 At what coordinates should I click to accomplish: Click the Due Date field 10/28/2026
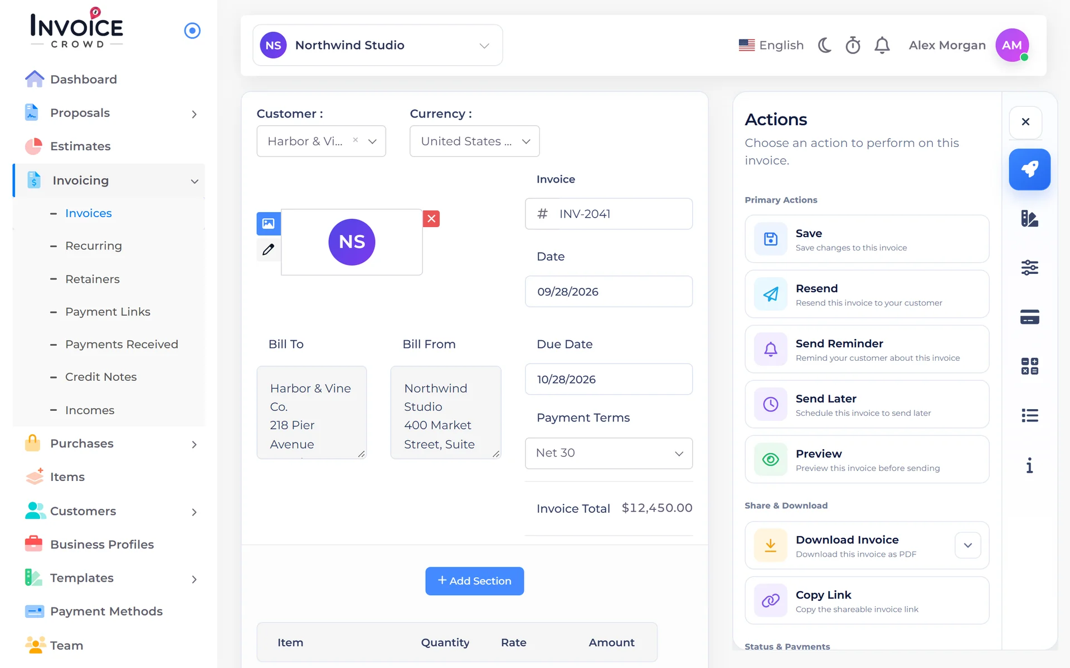pyautogui.click(x=609, y=379)
